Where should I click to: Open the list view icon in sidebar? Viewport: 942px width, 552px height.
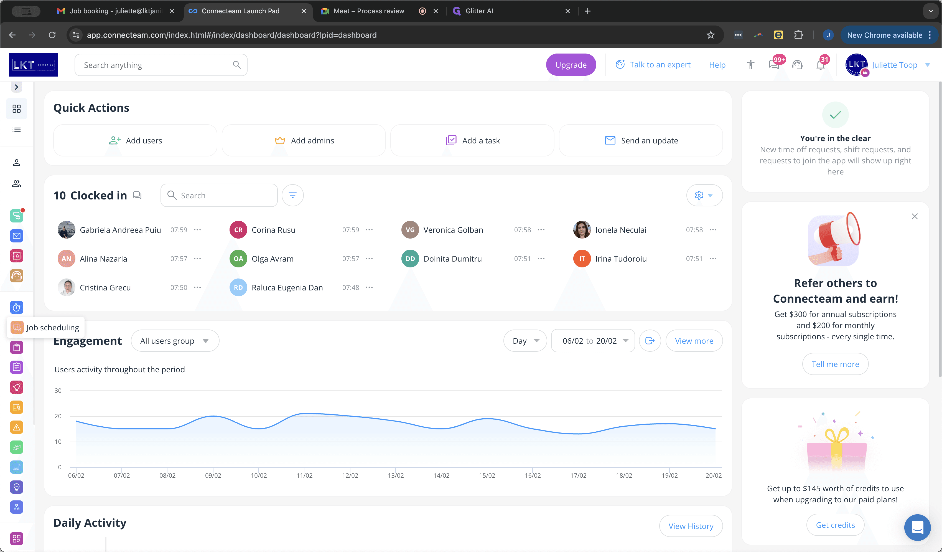click(x=16, y=130)
